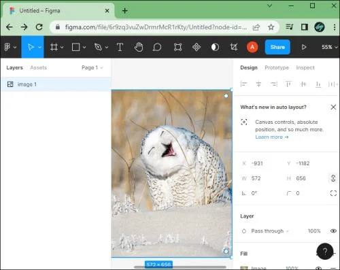Open the Pass through blend mode dropdown

pos(270,231)
